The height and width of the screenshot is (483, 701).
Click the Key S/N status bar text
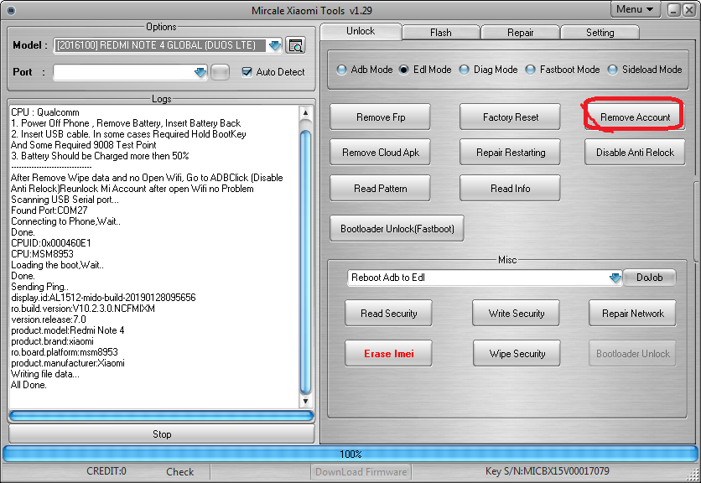coord(548,471)
